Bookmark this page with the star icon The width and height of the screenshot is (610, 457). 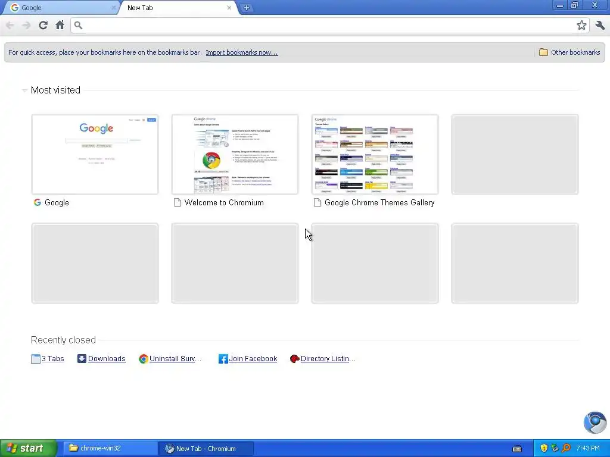(x=581, y=25)
